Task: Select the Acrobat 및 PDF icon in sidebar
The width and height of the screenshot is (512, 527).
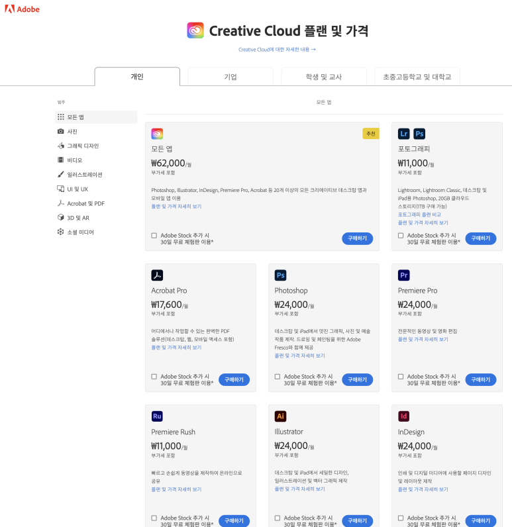Action: (x=60, y=203)
